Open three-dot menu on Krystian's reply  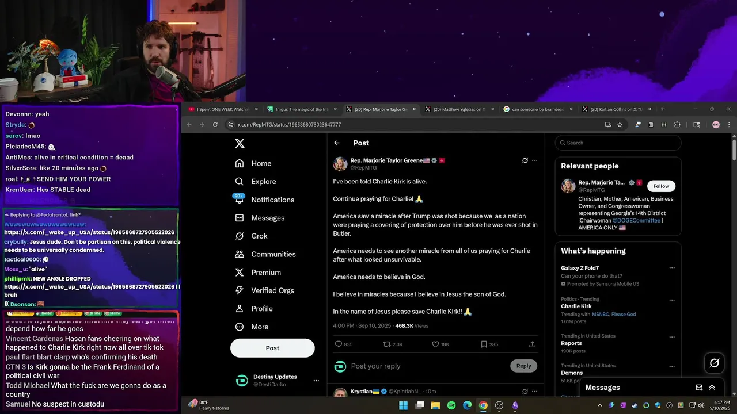click(534, 392)
